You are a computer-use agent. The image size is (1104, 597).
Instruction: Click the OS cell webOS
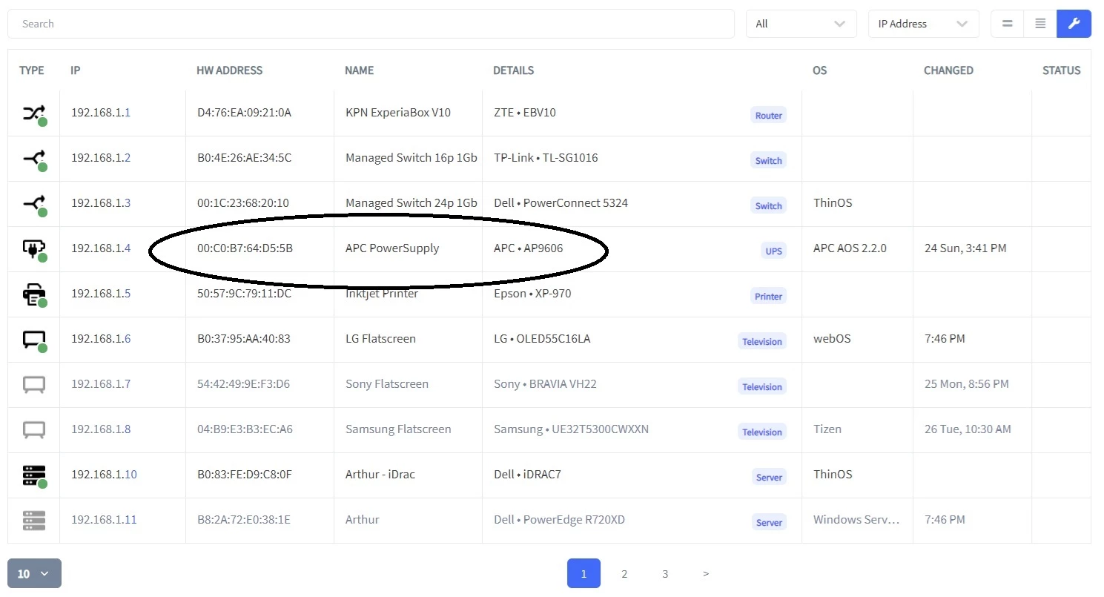click(x=832, y=339)
